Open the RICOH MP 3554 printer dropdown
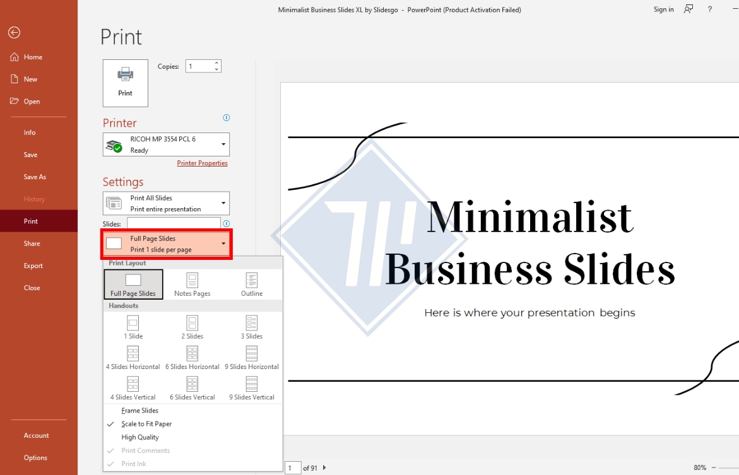Screen dimensions: 739x475 167,144
